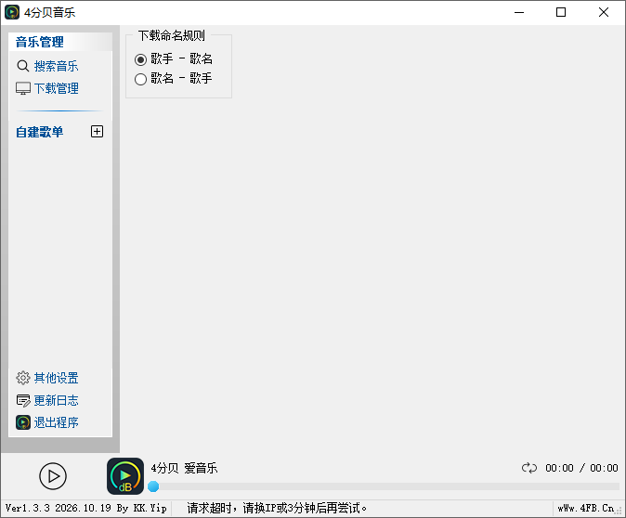Open 其他设置 settings page
The height and width of the screenshot is (518, 626).
point(56,378)
